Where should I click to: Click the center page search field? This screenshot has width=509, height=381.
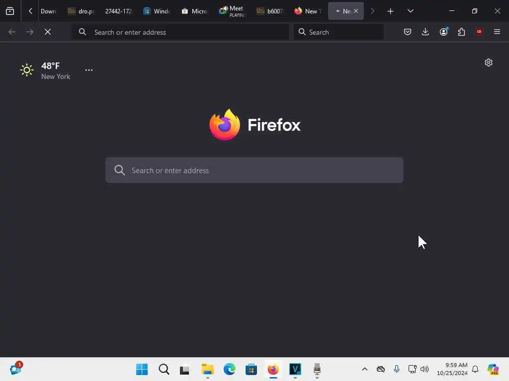point(254,171)
